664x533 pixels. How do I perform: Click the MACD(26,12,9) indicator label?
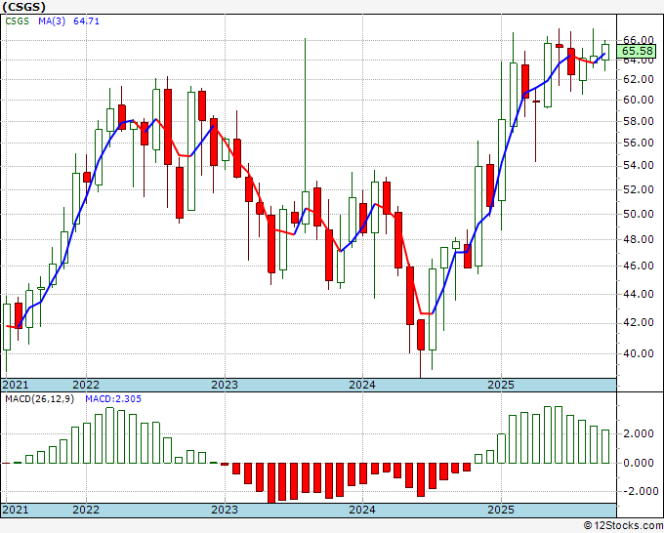point(39,399)
